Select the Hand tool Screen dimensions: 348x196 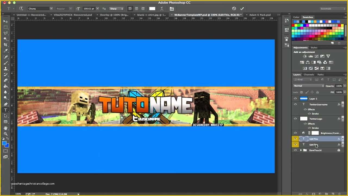point(5,128)
